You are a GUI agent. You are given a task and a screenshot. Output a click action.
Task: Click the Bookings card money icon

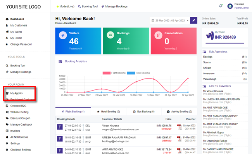click(110, 35)
